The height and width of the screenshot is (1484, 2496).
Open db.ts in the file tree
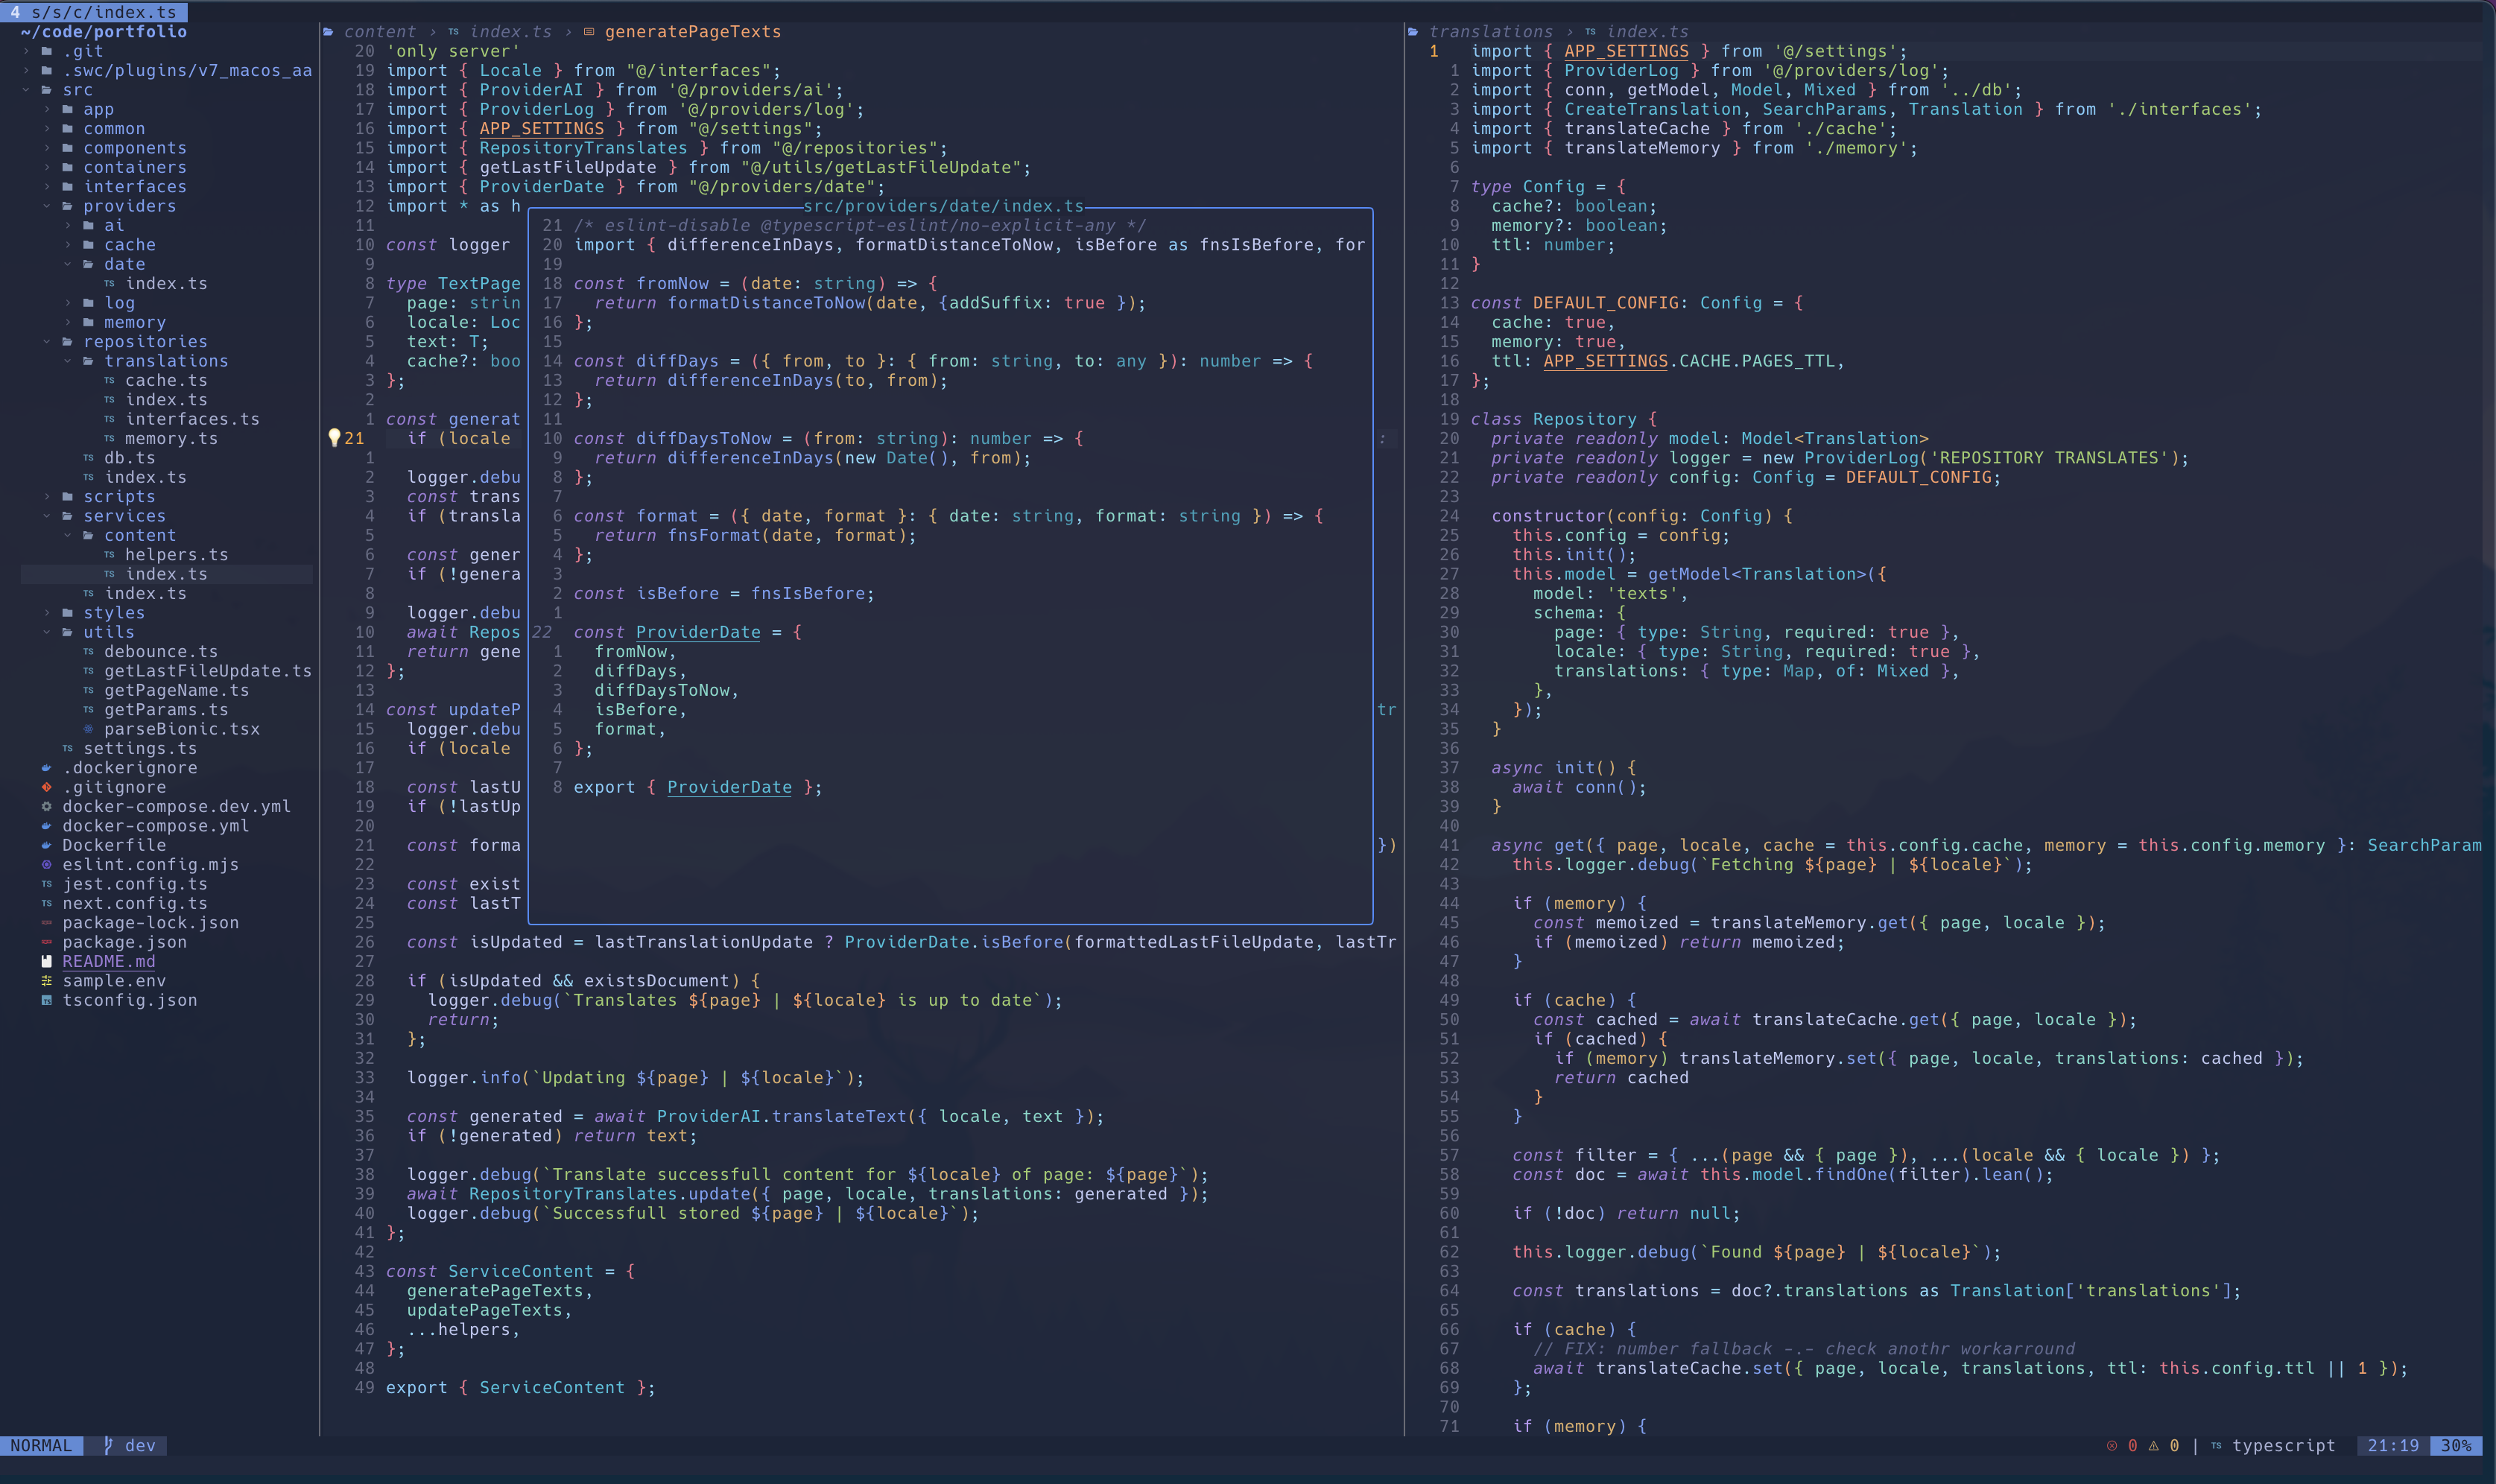click(130, 458)
